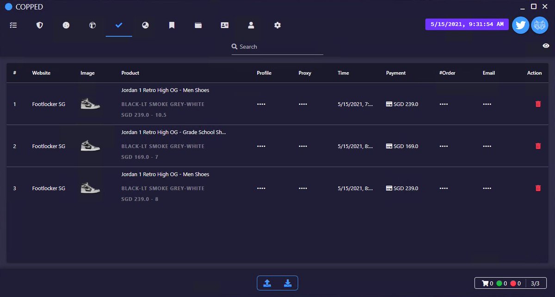Click the red status dot counter
This screenshot has height=297, width=555.
coord(516,283)
